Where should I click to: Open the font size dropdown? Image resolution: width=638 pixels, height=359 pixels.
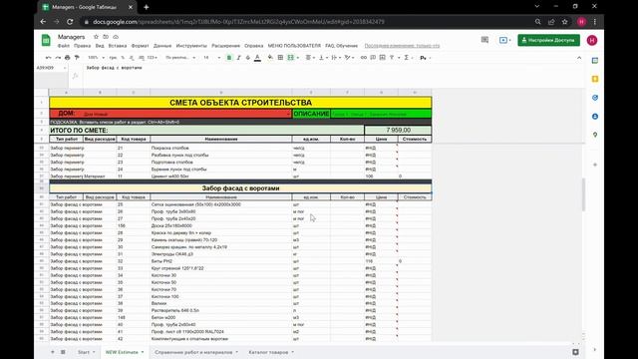tap(211, 58)
